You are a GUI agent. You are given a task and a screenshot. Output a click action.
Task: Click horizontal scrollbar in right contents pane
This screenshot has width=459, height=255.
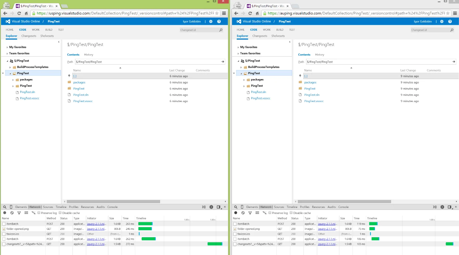click(x=344, y=201)
